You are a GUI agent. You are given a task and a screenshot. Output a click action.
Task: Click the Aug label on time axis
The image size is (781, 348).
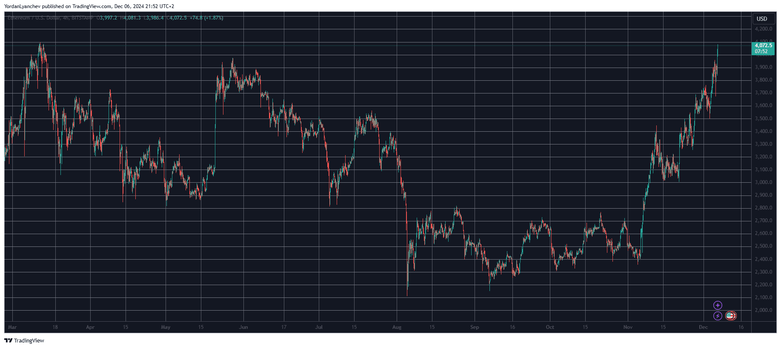397,327
